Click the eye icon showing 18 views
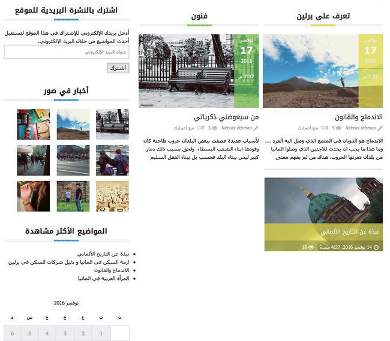Image resolution: width=390 pixels, height=341 pixels. point(311,247)
